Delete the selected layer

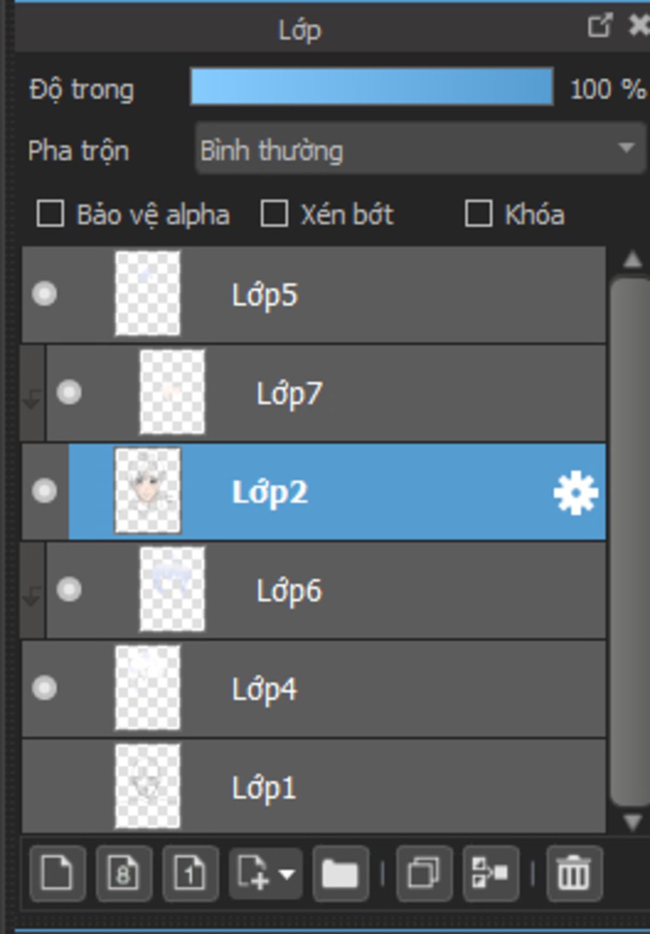574,874
